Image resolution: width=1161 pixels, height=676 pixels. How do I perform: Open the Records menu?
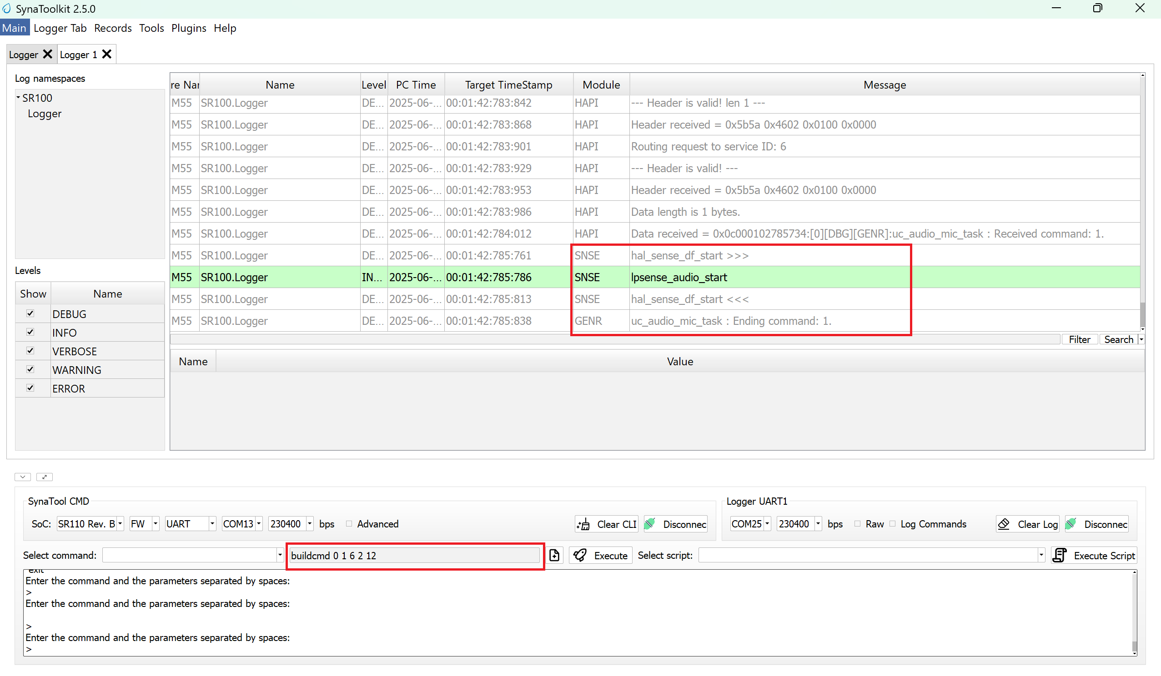point(113,28)
